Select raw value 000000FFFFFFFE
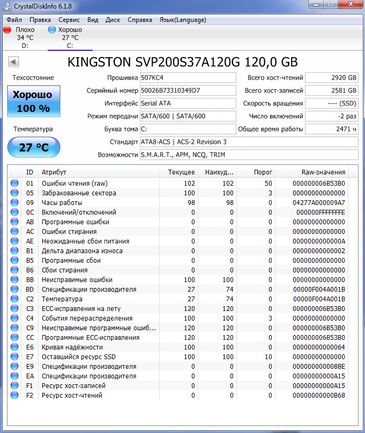Image resolution: width=365 pixels, height=433 pixels. (x=321, y=212)
